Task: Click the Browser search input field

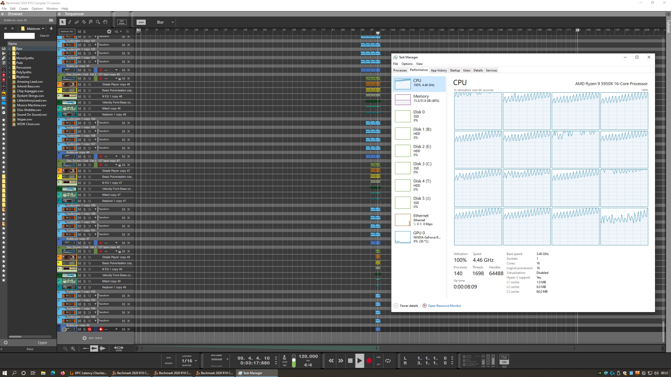Action: point(19,36)
